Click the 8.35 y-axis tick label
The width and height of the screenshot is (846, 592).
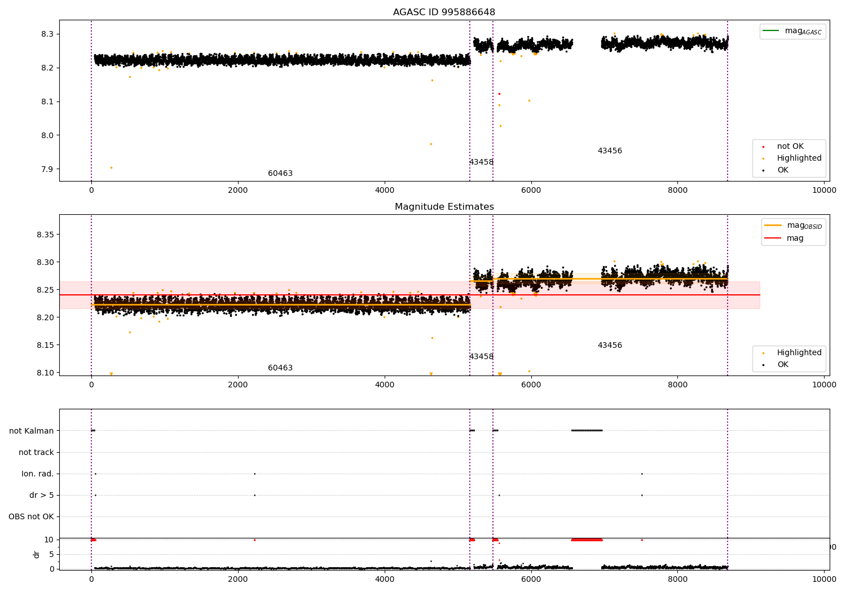coord(45,235)
